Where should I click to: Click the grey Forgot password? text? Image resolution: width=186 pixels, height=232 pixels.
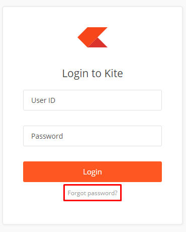click(92, 193)
